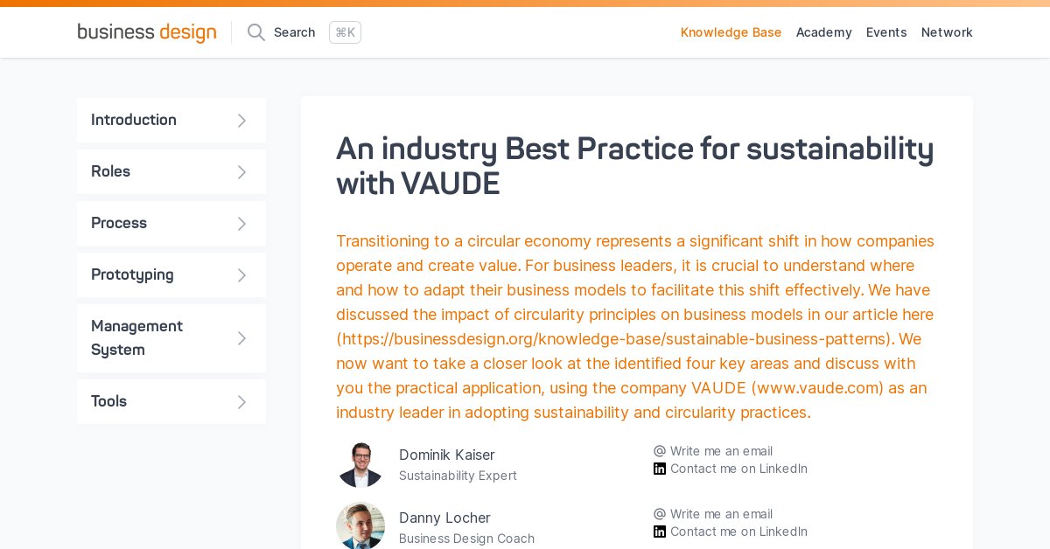Expand the Roles section chevron

coord(242,172)
